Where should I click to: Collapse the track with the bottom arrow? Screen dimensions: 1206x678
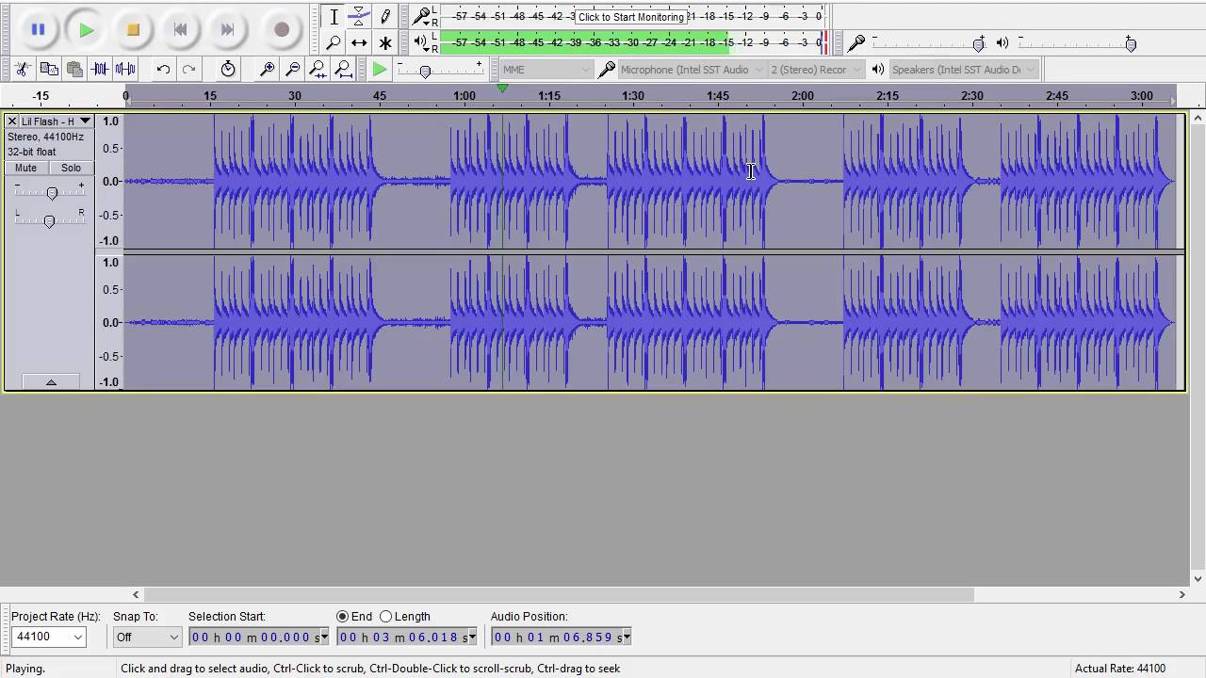(x=51, y=381)
